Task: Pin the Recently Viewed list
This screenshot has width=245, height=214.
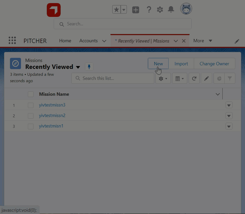Action: 89,67
